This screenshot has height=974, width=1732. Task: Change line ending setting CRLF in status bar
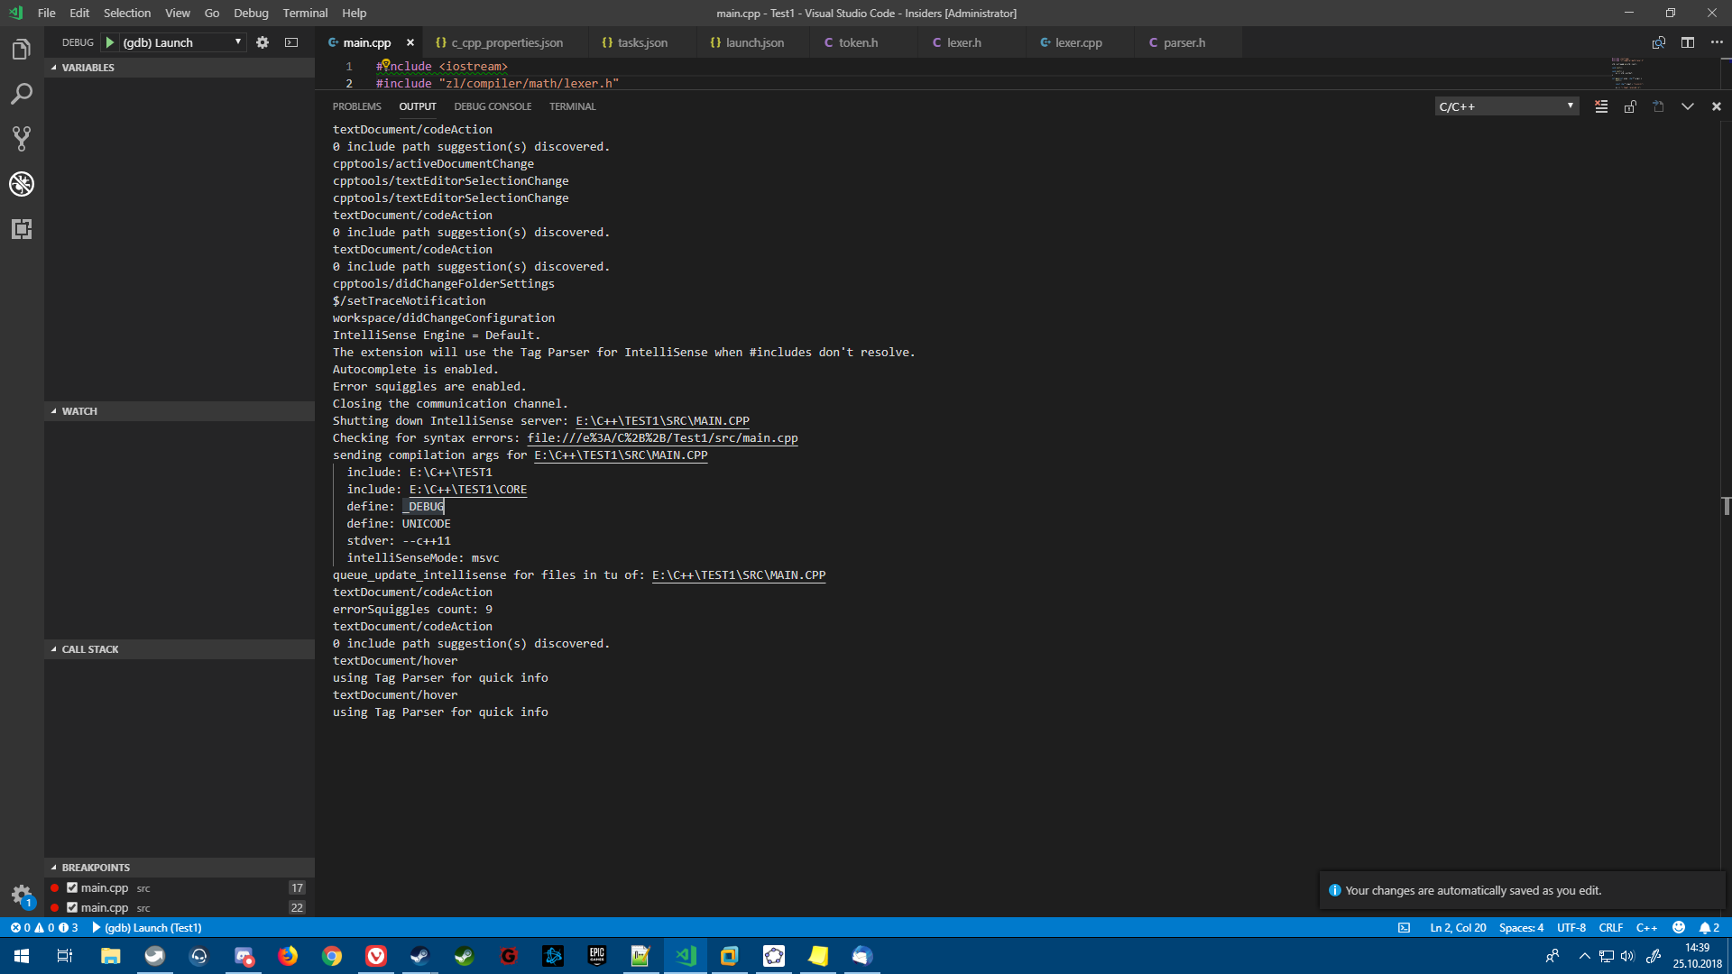click(1610, 927)
